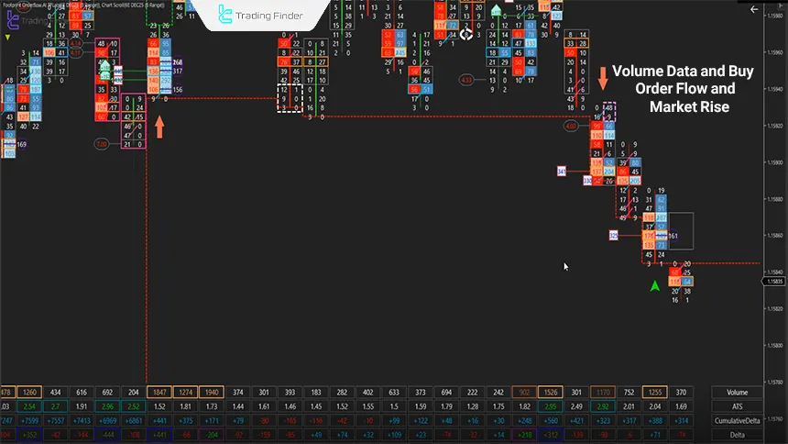Select the 2.52 ATS cell
Image resolution: width=788 pixels, height=444 pixels.
134,406
